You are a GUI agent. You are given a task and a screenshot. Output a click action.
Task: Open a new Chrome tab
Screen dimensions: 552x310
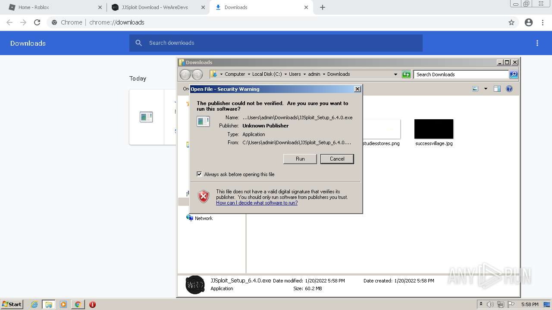click(323, 7)
